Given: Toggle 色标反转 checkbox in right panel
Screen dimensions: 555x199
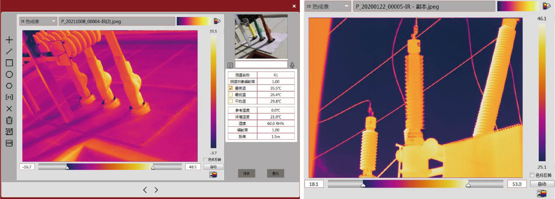Looking at the screenshot, I should [532, 175].
